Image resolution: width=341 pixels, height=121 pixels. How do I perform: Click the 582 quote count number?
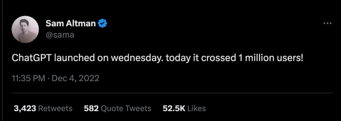[92, 108]
